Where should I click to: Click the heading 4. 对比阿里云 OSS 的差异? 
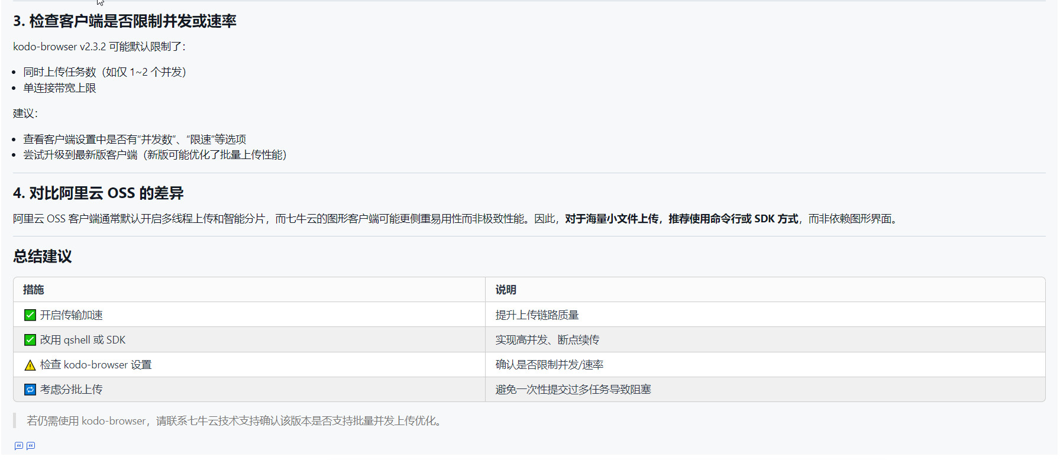(98, 193)
